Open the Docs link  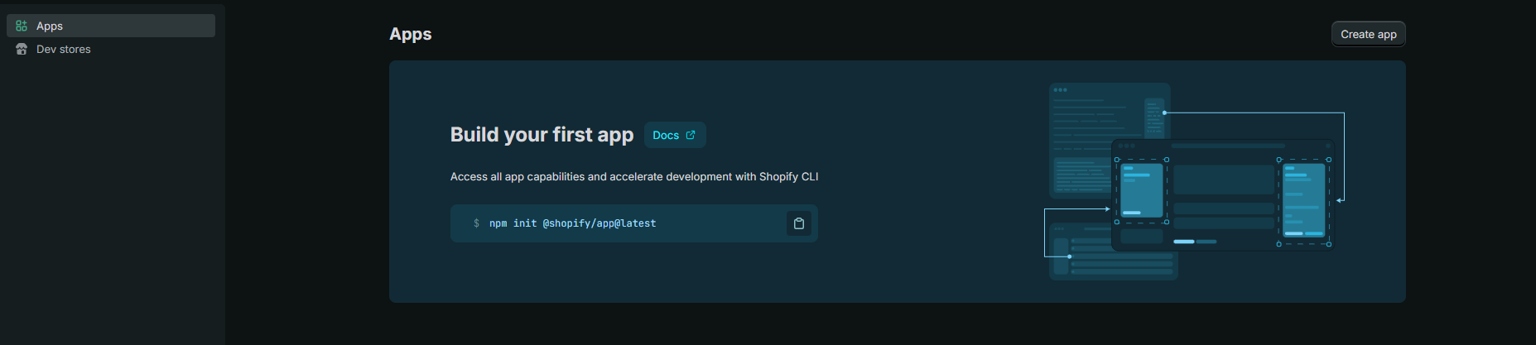(x=675, y=135)
